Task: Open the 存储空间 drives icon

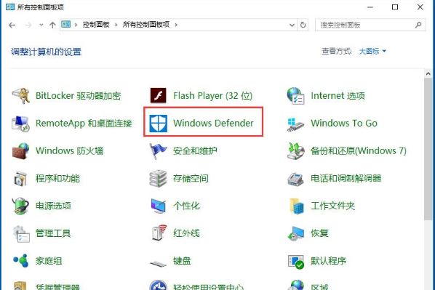Action: tap(158, 179)
